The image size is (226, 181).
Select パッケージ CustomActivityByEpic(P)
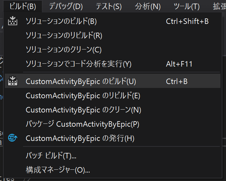tap(113, 124)
